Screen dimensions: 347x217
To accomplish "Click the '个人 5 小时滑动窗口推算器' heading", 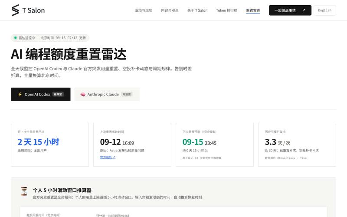I will coord(62,190).
